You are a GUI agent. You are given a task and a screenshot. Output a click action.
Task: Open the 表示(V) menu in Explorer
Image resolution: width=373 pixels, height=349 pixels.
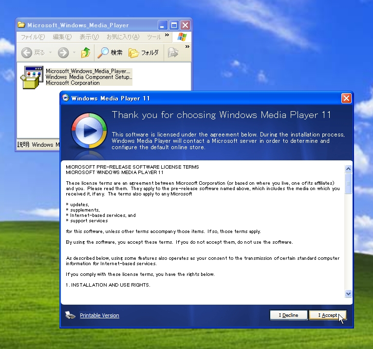pos(89,37)
